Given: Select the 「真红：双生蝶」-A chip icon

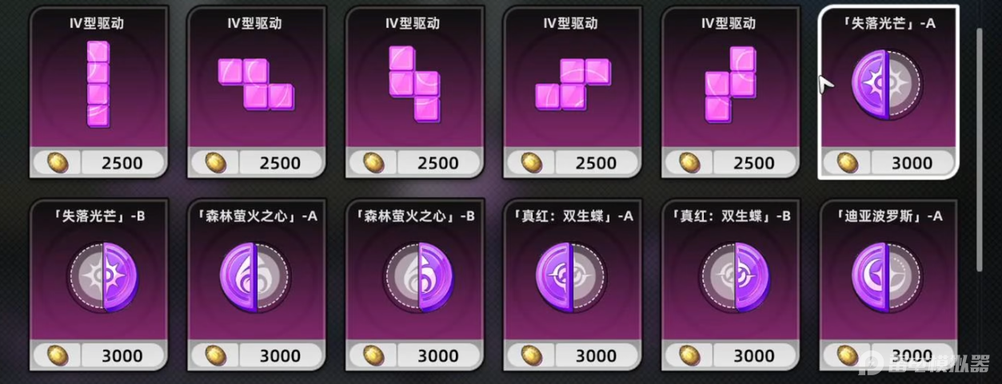Looking at the screenshot, I should 571,277.
